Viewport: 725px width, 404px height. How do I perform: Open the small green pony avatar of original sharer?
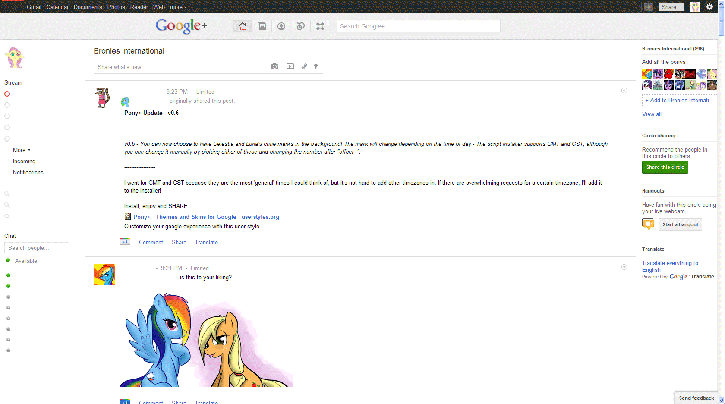(125, 102)
